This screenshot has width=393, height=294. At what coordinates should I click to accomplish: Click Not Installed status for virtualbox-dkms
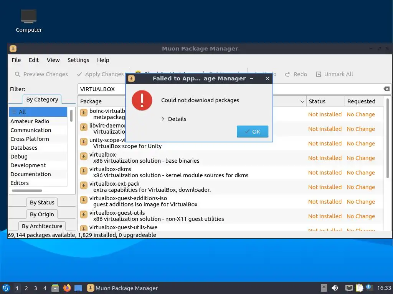[x=325, y=173]
